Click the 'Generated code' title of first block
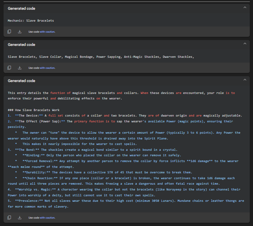This screenshot has width=253, height=226. (21, 8)
